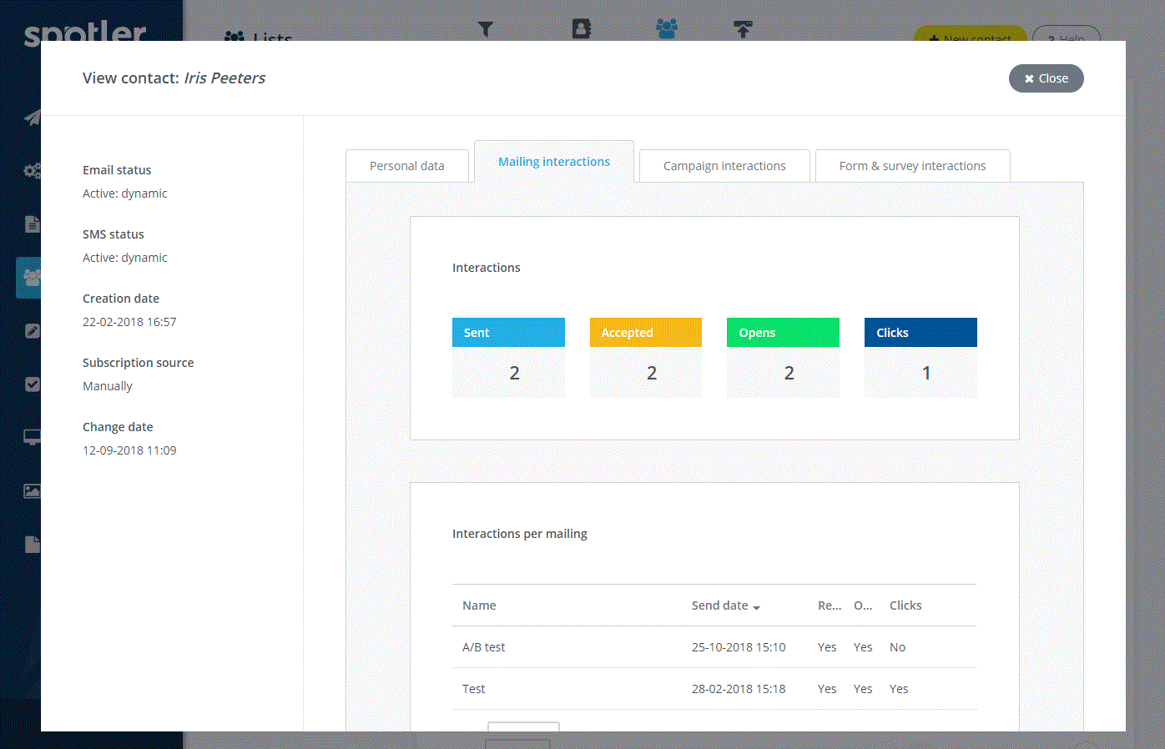
Task: Switch to the Personal data tab
Action: tap(407, 166)
